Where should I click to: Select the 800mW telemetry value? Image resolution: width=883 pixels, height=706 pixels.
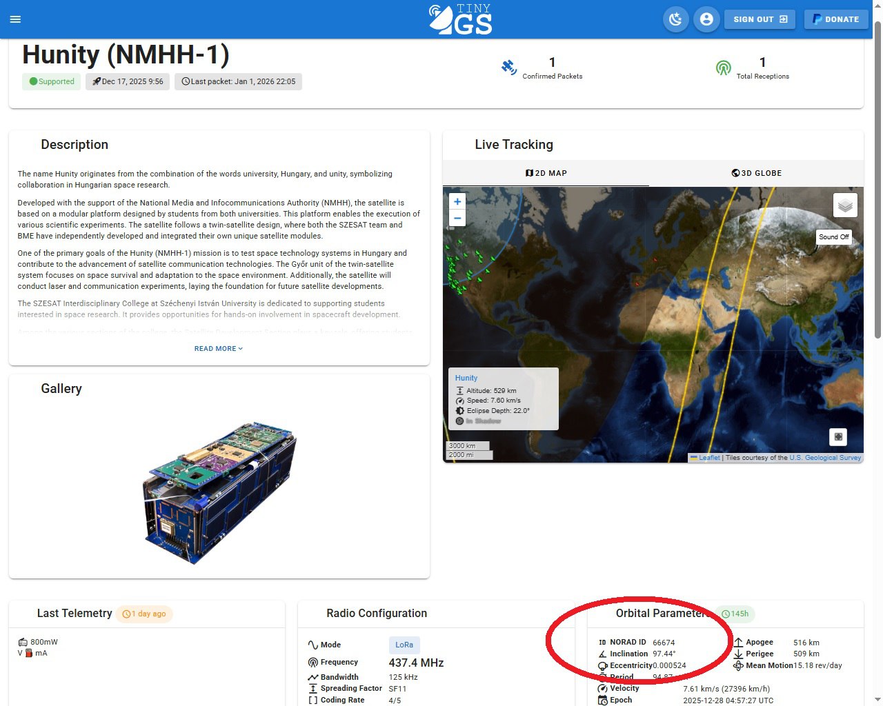pos(44,642)
